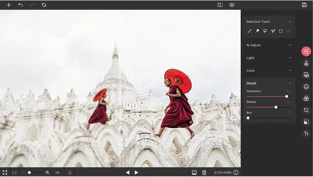This screenshot has width=313, height=177.
Task: Collapse the Detail section
Action: point(290,84)
